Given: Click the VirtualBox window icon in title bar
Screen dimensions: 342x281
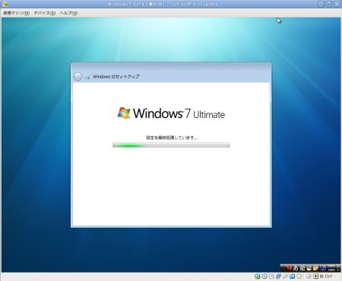Looking at the screenshot, I should click(5, 4).
